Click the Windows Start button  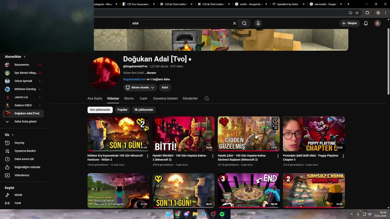click(168, 214)
